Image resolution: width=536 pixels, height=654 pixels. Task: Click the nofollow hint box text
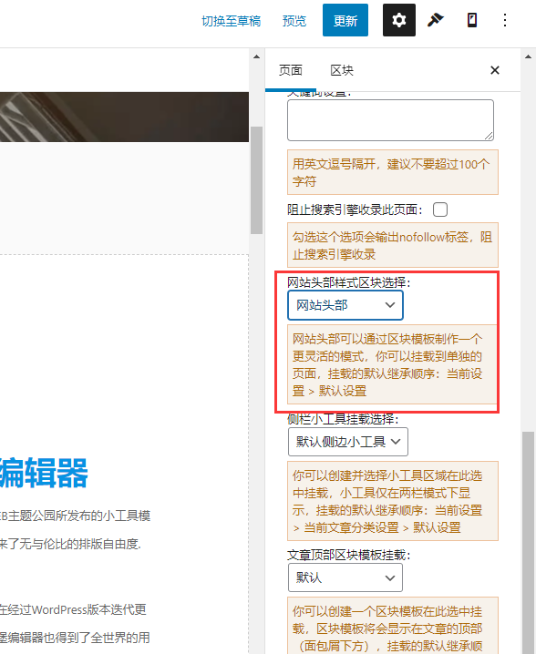[392, 245]
